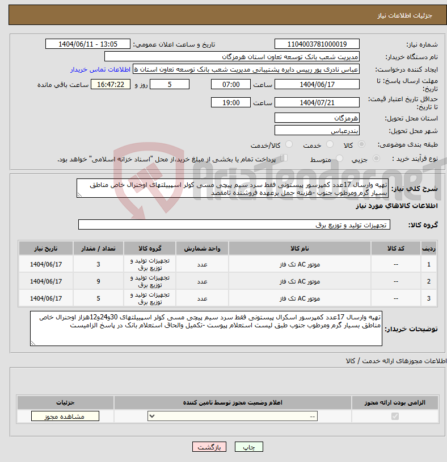Click the گروه کالا field تجهیزات تولید و توزیع برق

pos(234,224)
